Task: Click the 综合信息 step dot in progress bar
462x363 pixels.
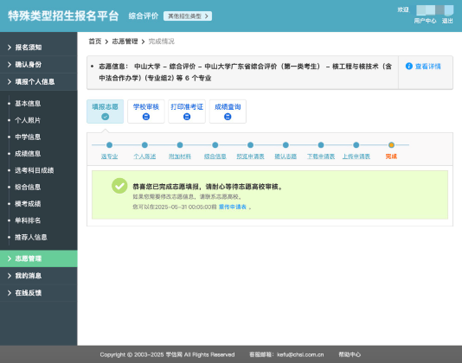Action: pos(215,145)
